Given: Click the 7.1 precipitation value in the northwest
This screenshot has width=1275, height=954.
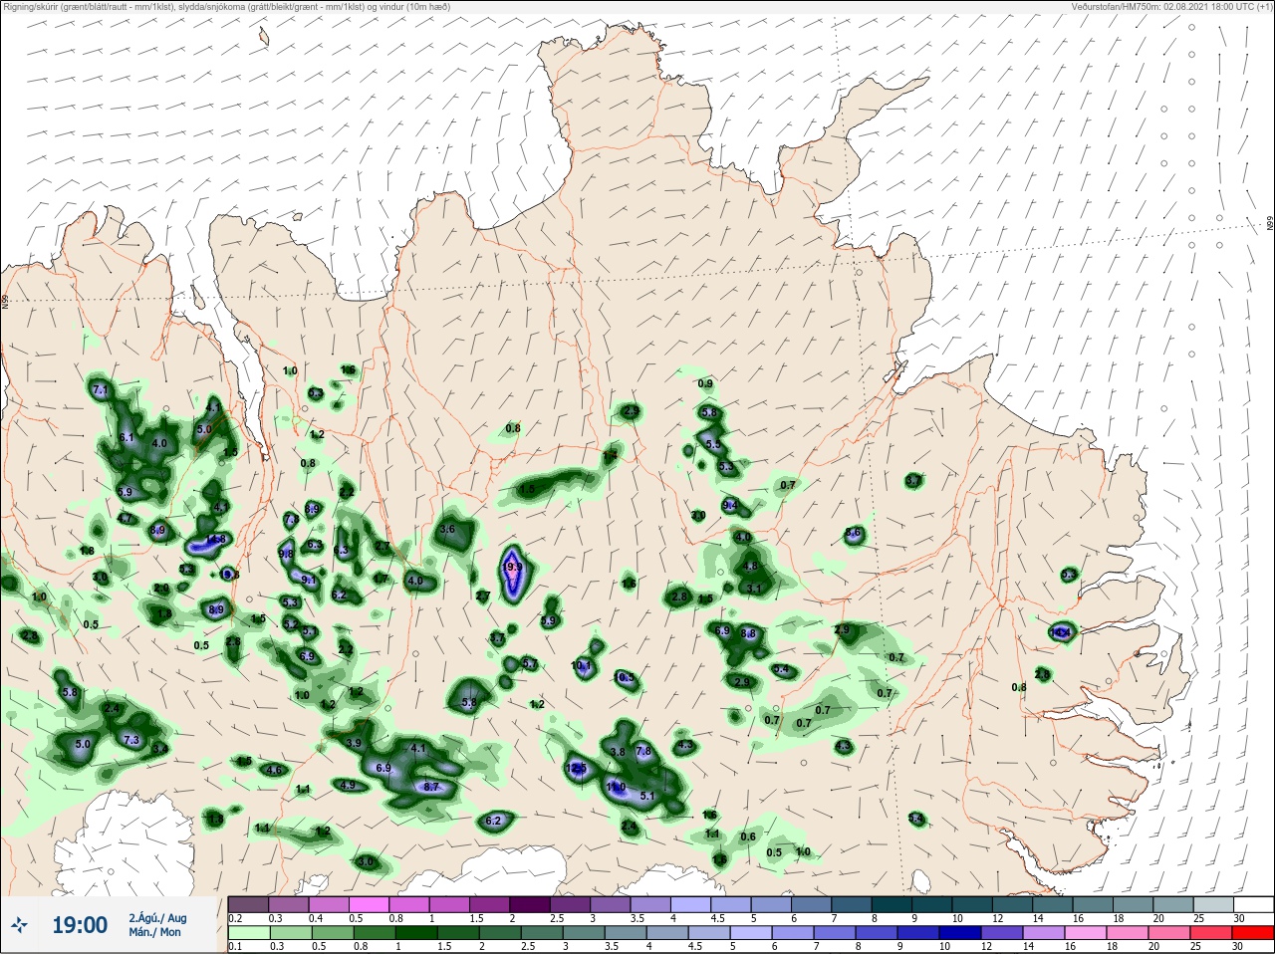Looking at the screenshot, I should coord(100,391).
